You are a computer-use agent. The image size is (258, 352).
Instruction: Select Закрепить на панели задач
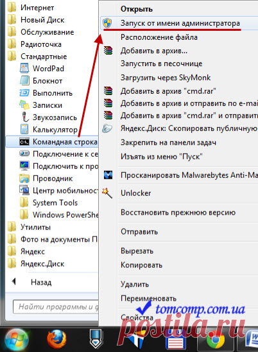(168, 143)
